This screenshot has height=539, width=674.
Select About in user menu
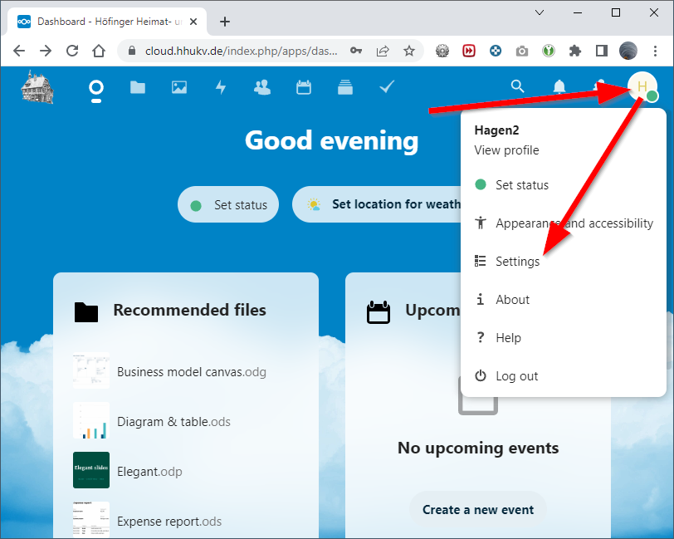click(x=563, y=299)
